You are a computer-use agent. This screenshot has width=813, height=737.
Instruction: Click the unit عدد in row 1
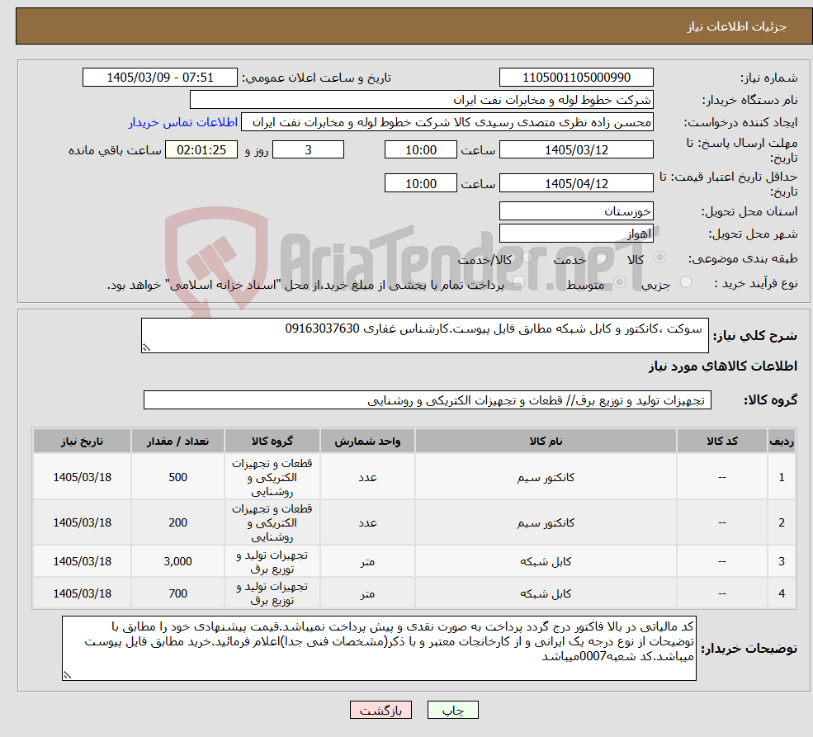tap(367, 477)
